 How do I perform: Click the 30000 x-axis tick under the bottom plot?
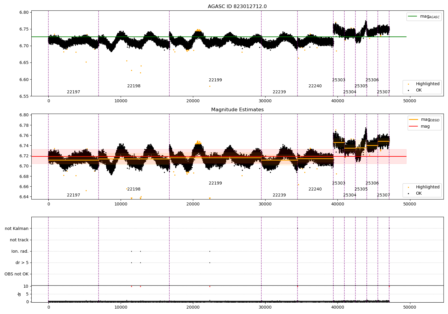(x=265, y=307)
